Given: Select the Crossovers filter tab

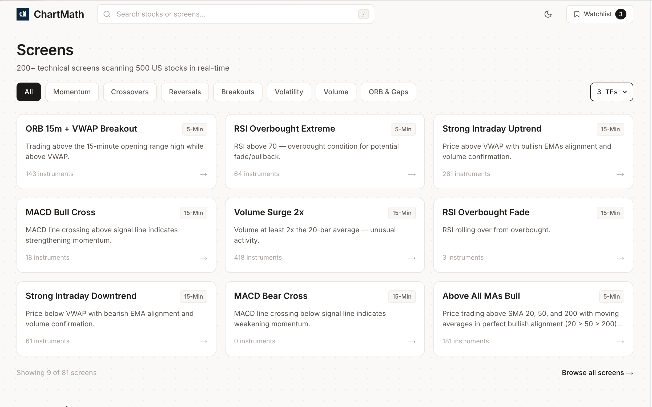Looking at the screenshot, I should [x=130, y=92].
